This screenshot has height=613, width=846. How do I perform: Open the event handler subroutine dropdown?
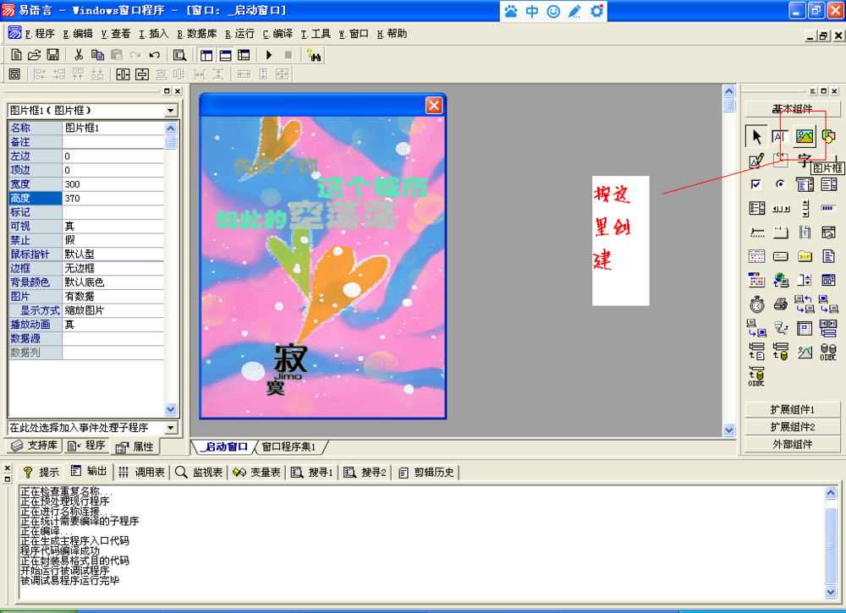coord(171,428)
